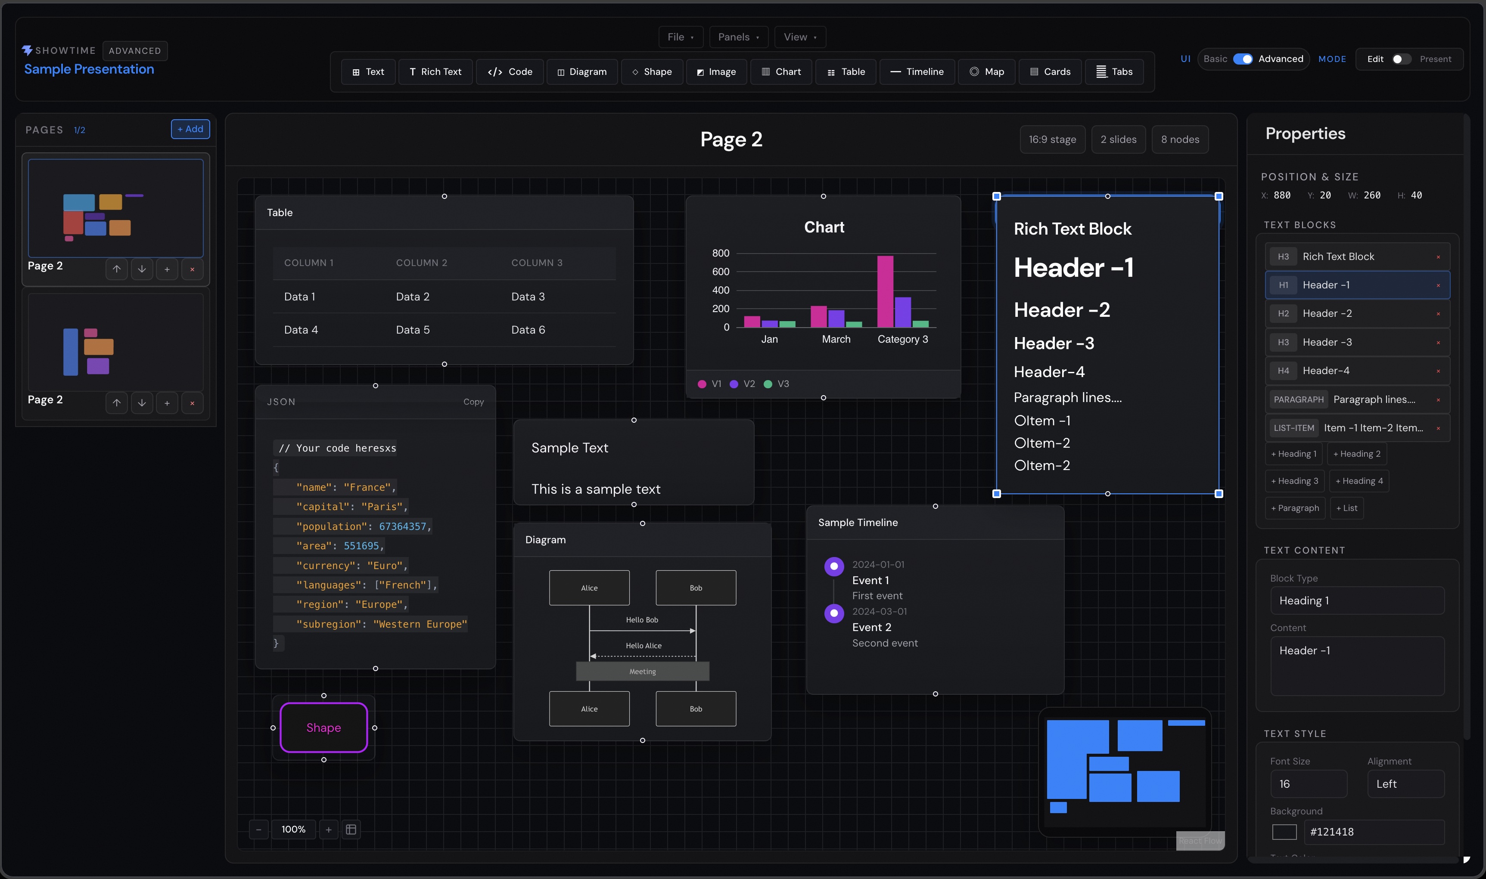Select the first slide thumbnail
The image size is (1486, 879).
115,207
